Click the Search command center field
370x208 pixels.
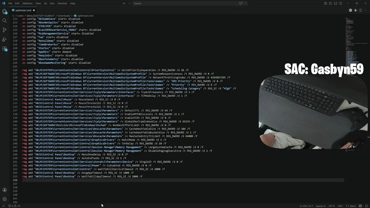tap(185, 3)
